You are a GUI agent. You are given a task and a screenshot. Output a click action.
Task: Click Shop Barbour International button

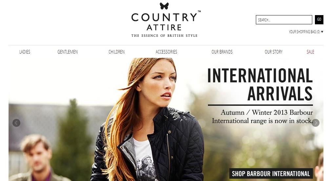click(x=271, y=174)
